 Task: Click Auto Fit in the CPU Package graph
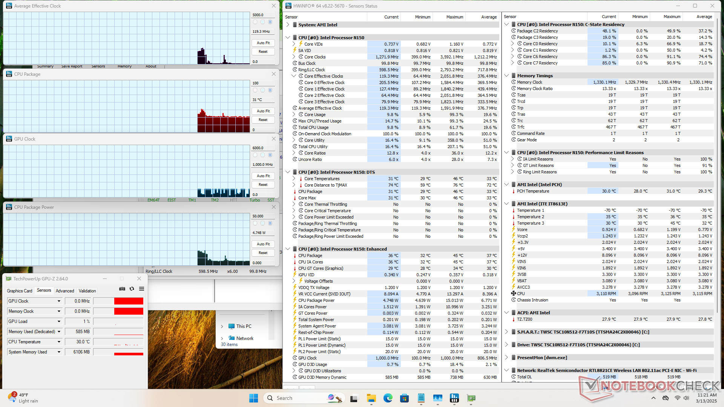(x=263, y=111)
